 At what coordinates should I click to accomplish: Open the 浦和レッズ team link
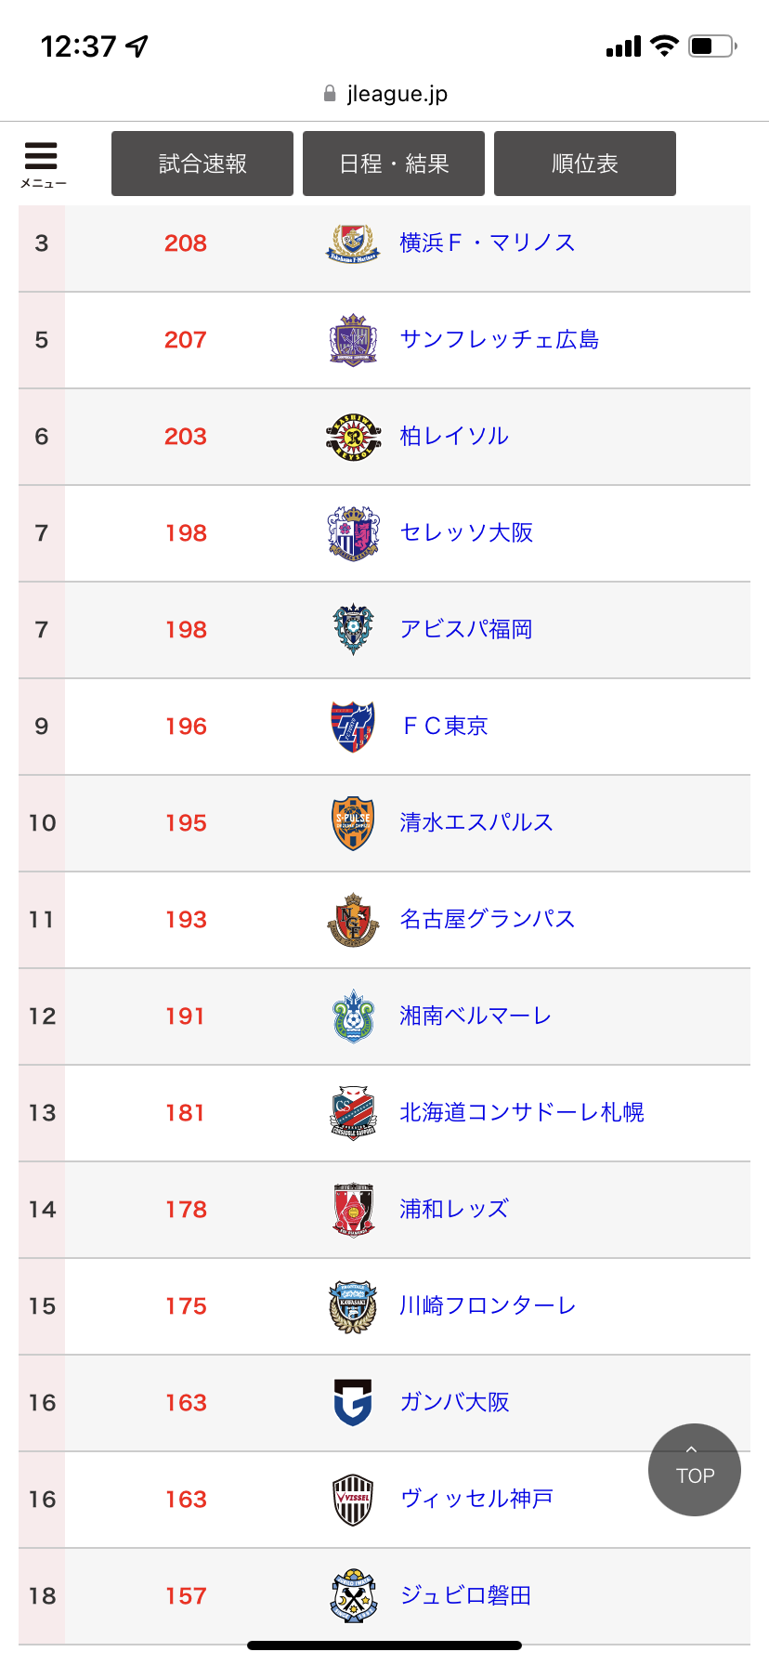click(x=454, y=1210)
